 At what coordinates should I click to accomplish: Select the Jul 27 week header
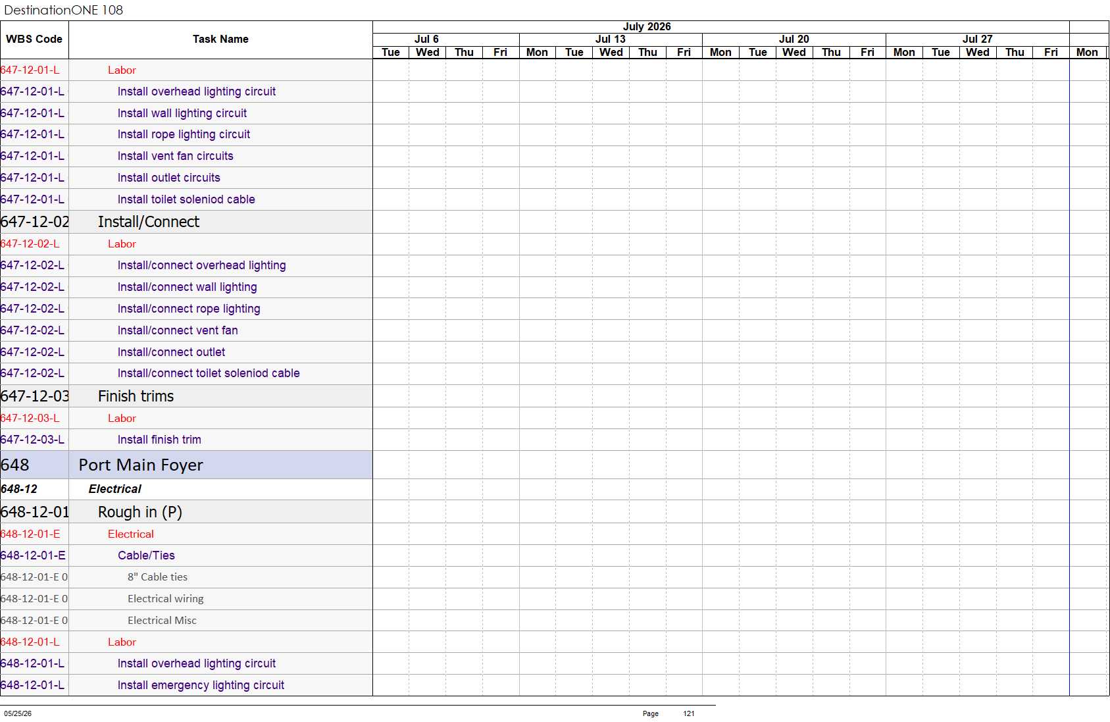(978, 39)
